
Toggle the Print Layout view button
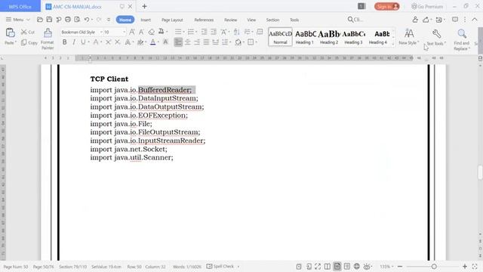point(337,266)
